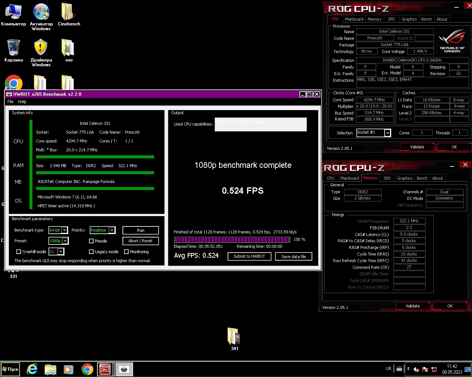
Task: Click the Show Desktop tray button
Action: coord(468,369)
